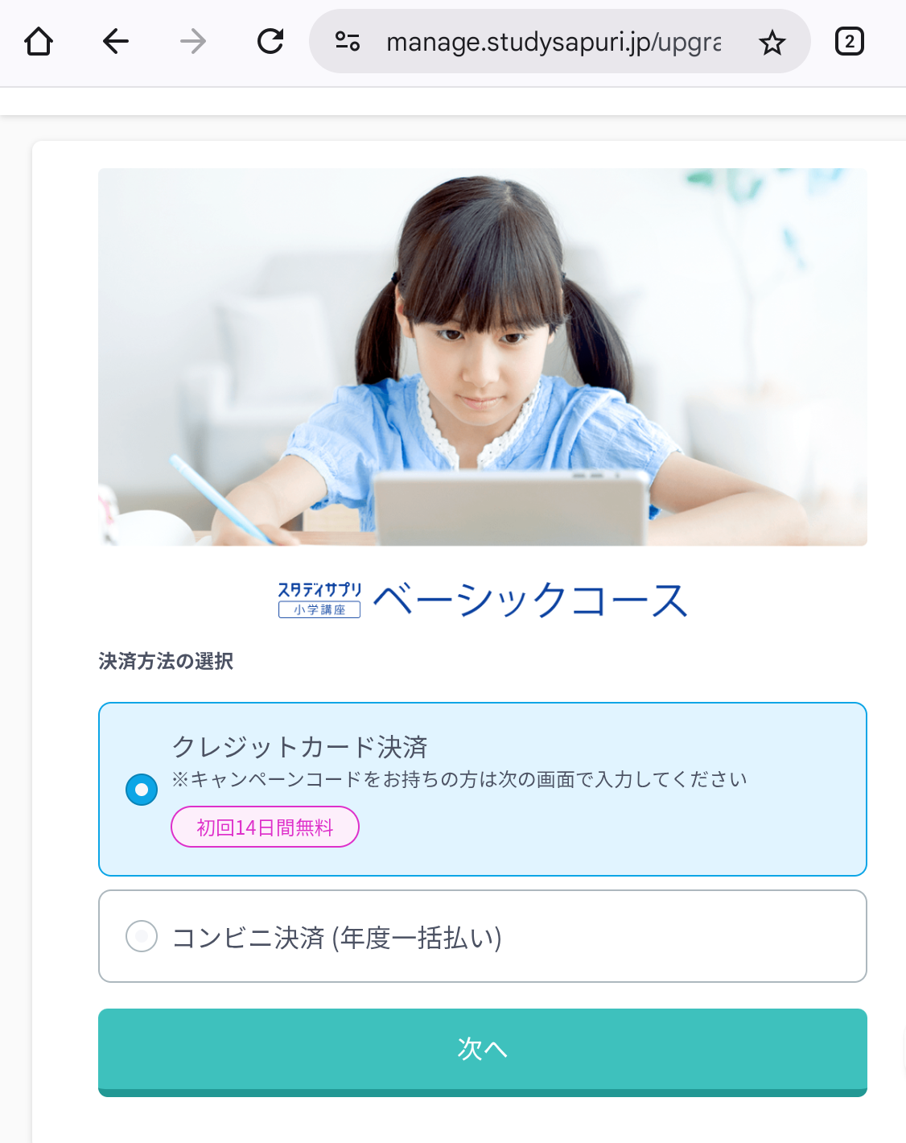Click the ベーシックコース heading

click(530, 600)
